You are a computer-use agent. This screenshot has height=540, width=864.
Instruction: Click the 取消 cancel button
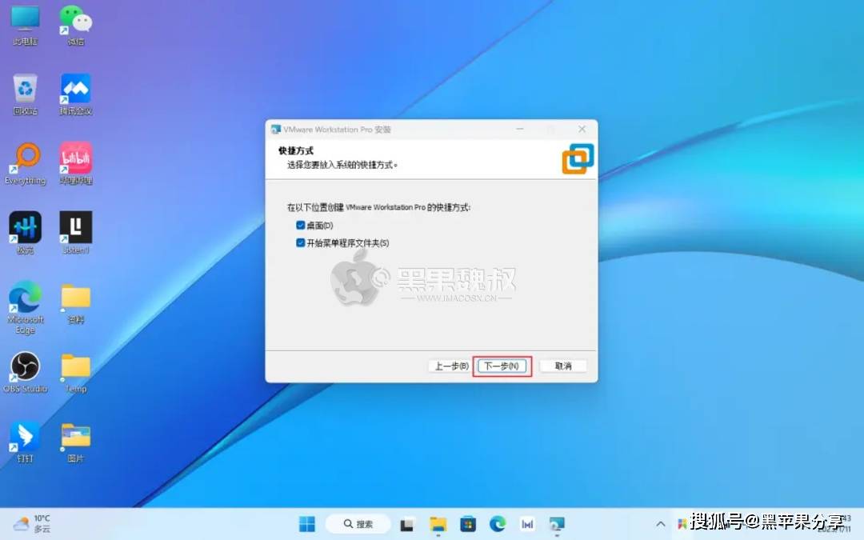(562, 366)
